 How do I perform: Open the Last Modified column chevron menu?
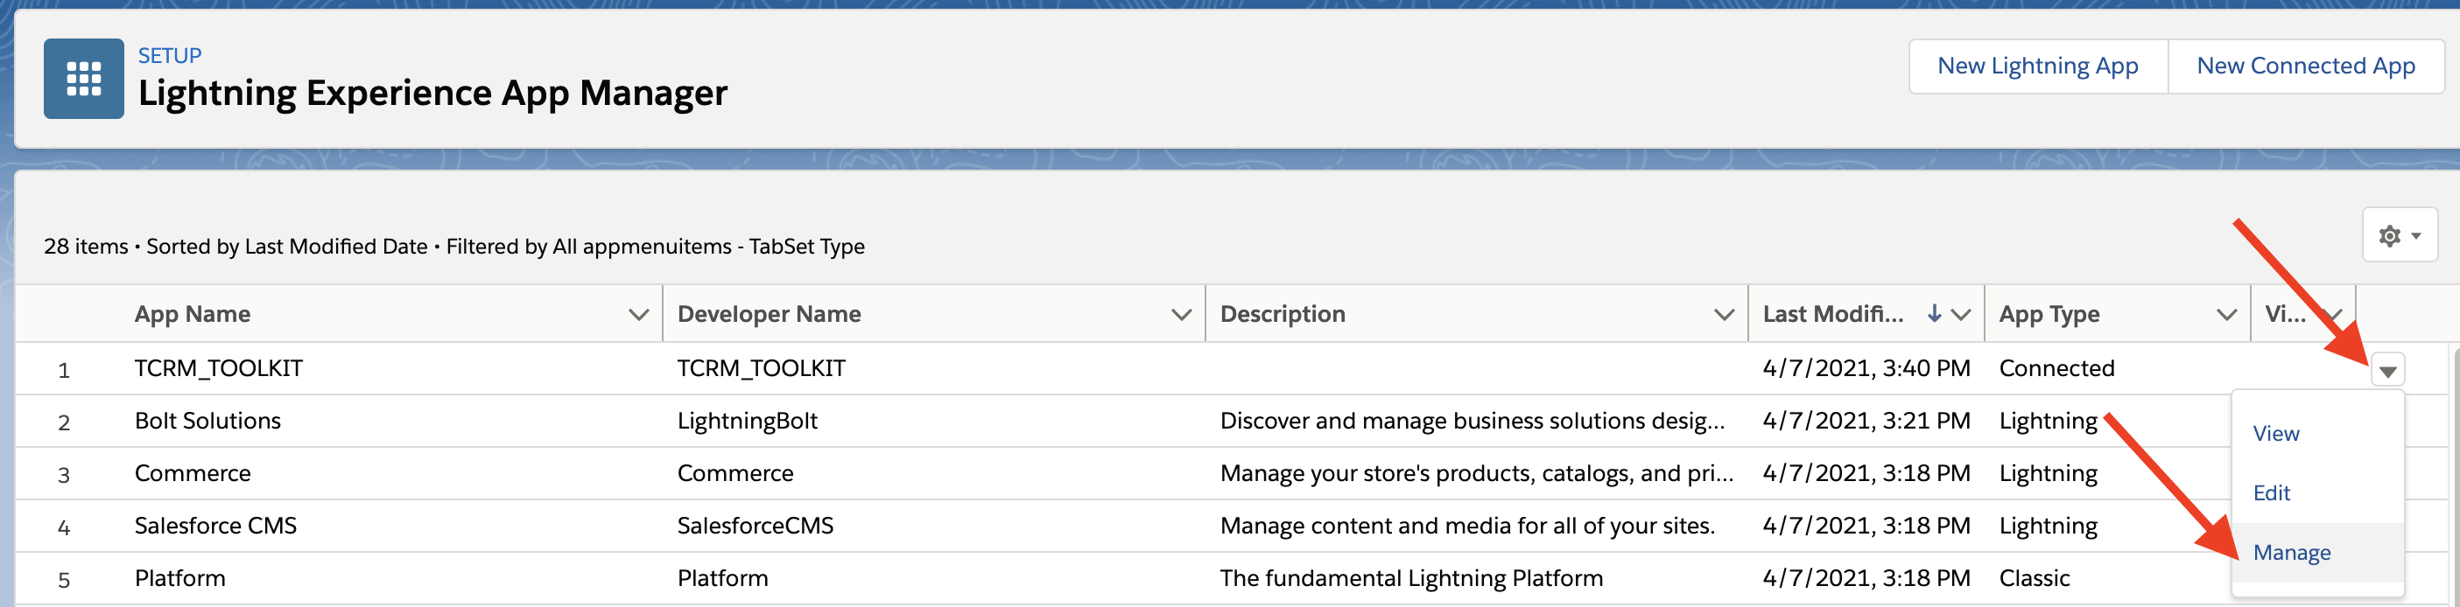[1960, 314]
